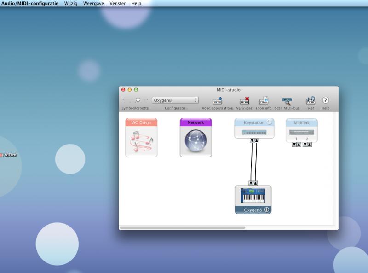This screenshot has width=368, height=273.
Task: Open the Oxygen8 configuration dropdown
Action: click(175, 100)
